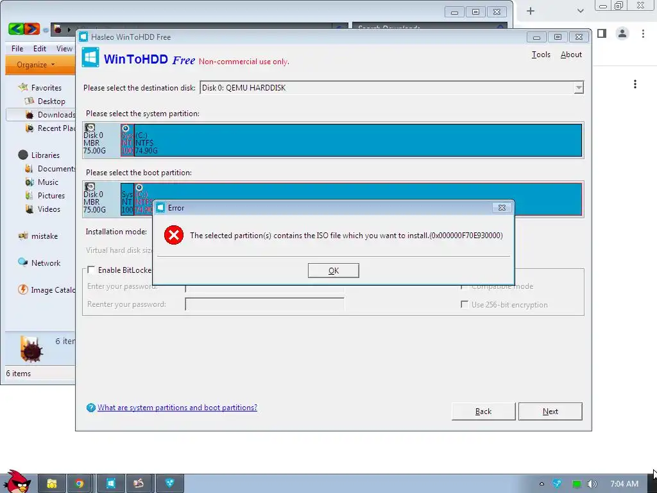The image size is (657, 493).
Task: Click the green Back arrow in Explorer
Action: click(16, 28)
